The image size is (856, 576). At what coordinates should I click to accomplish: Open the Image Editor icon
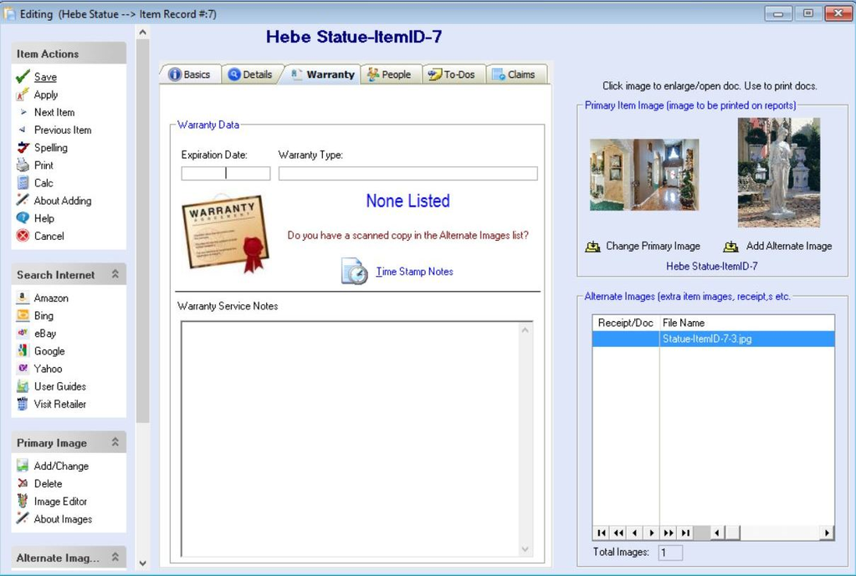(x=23, y=501)
